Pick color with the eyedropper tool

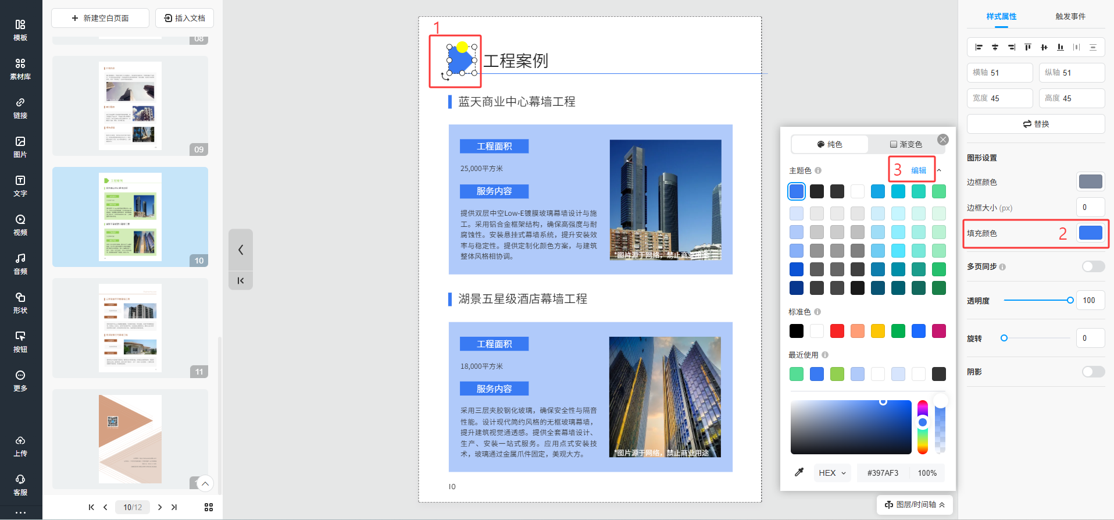pos(799,472)
